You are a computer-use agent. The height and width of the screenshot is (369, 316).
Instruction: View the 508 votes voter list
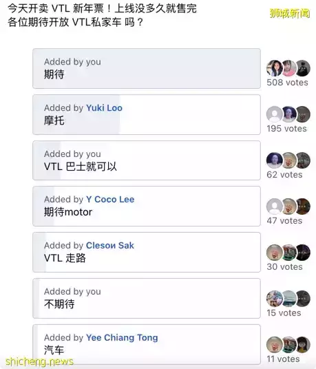(x=287, y=83)
